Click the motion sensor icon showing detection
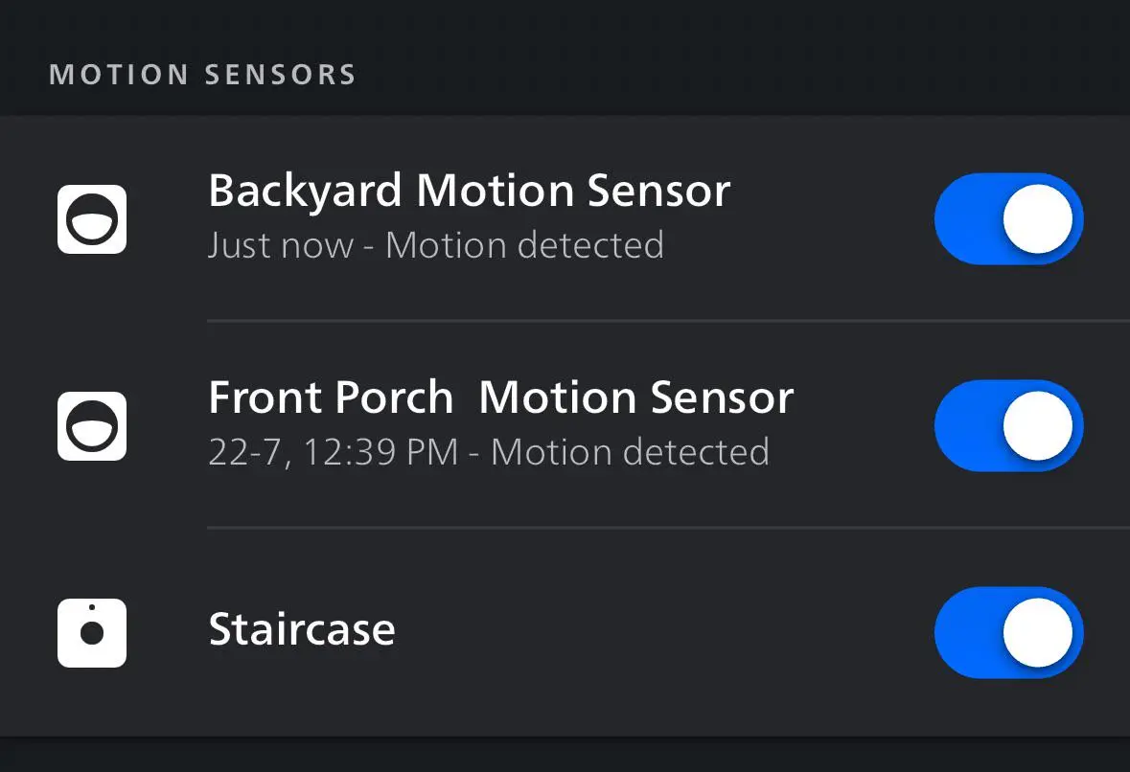The width and height of the screenshot is (1130, 772). (x=91, y=218)
